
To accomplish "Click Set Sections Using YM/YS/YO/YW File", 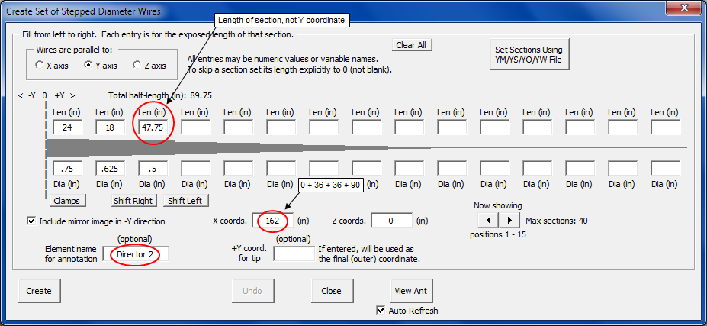I will pos(530,53).
